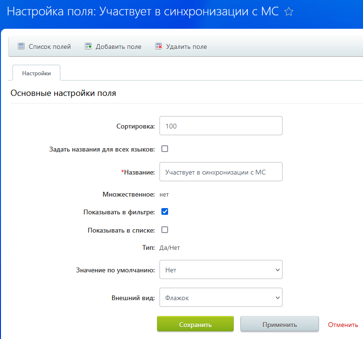Open the fields list via its toolbar icon
The image size is (363, 339).
21,47
